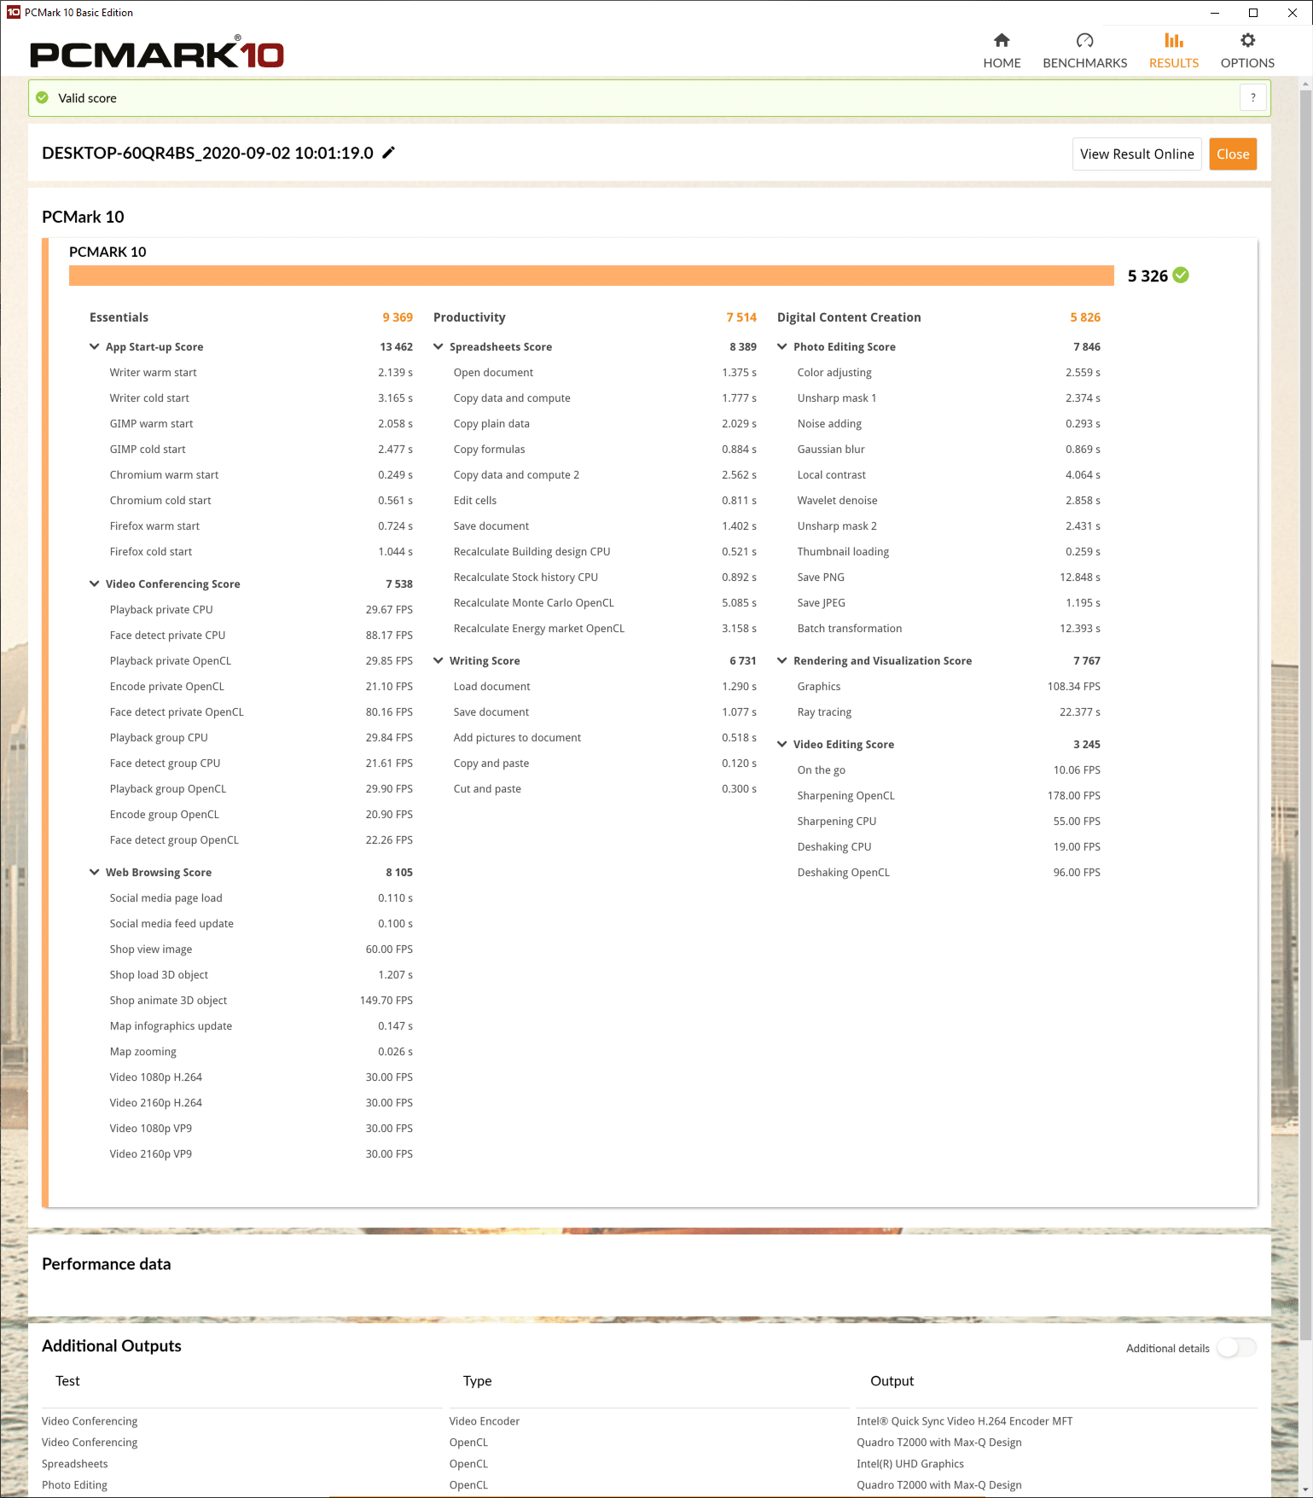Click the result name DESKTOP-60QR4BS title

coord(207,153)
